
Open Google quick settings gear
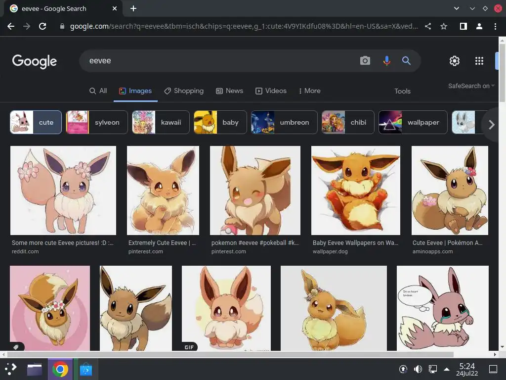pyautogui.click(x=455, y=61)
